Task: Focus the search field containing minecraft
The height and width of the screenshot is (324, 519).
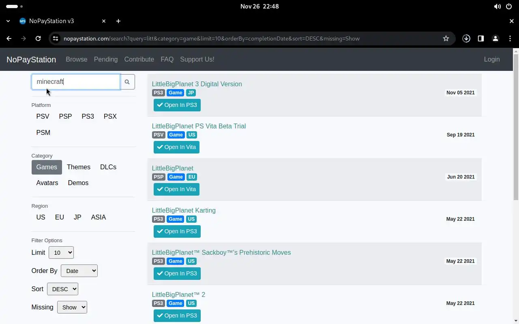Action: click(76, 82)
